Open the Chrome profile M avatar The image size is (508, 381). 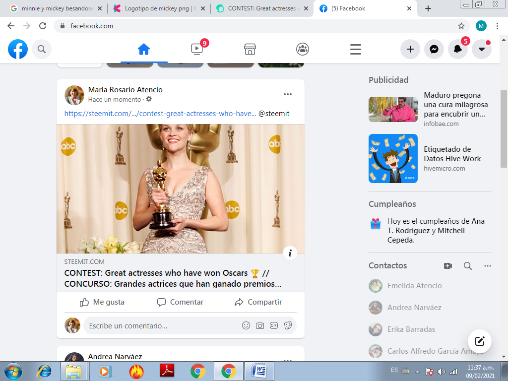481,26
